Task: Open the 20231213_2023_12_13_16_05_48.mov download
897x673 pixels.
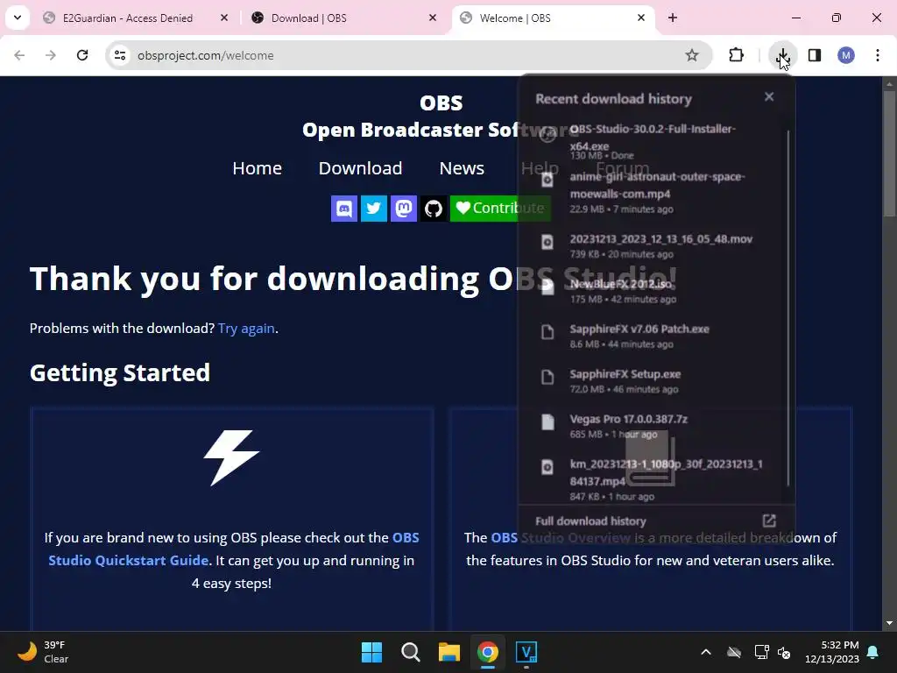Action: [x=653, y=245]
